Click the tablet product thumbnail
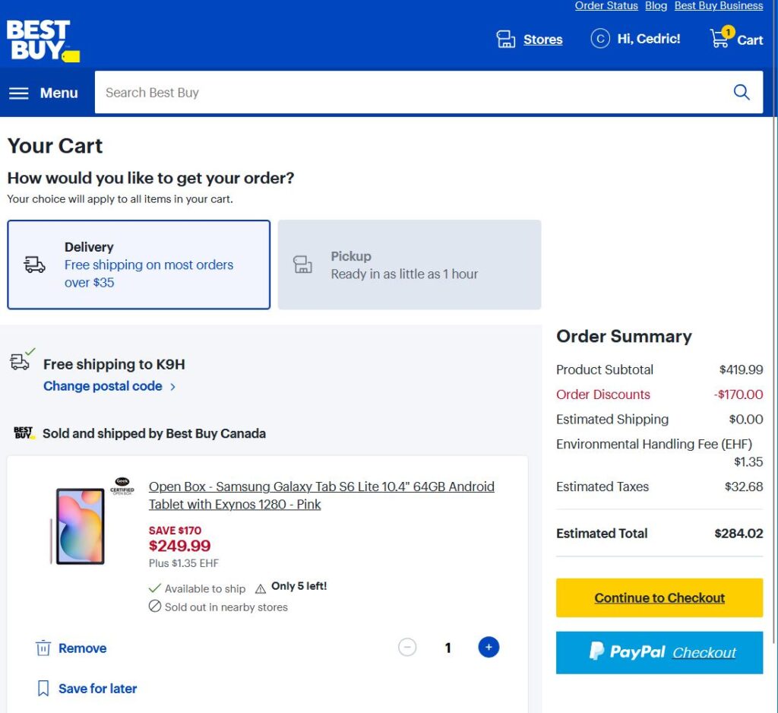 [x=80, y=526]
